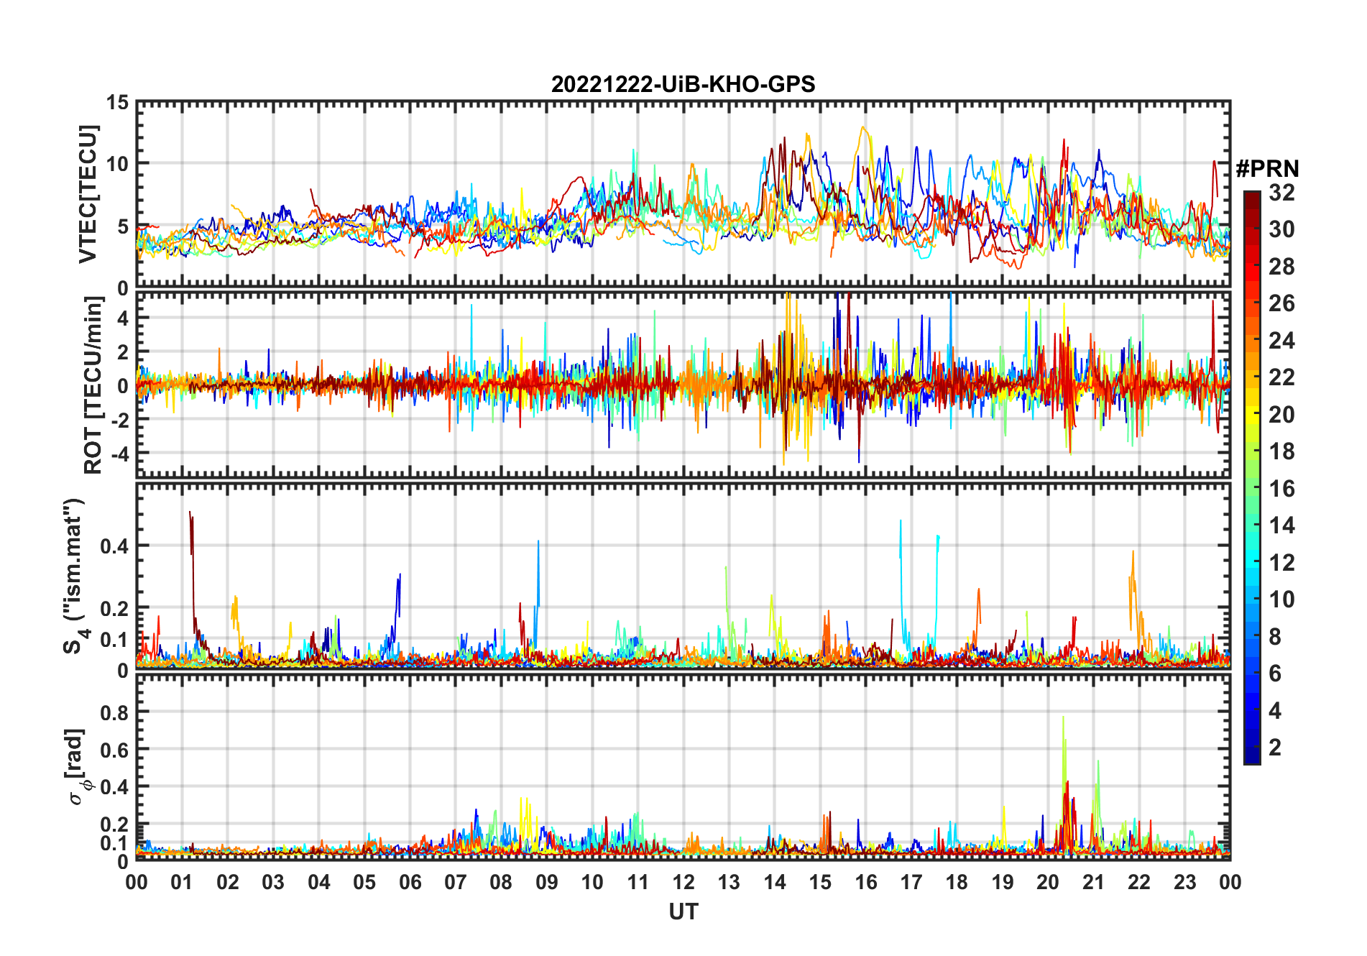Screen dimensions: 1367x956
Task: Click colorbar tick label 16
Action: (1281, 489)
